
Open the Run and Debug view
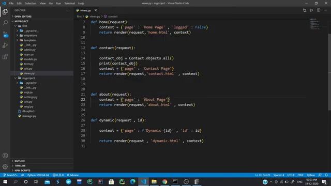5,45
